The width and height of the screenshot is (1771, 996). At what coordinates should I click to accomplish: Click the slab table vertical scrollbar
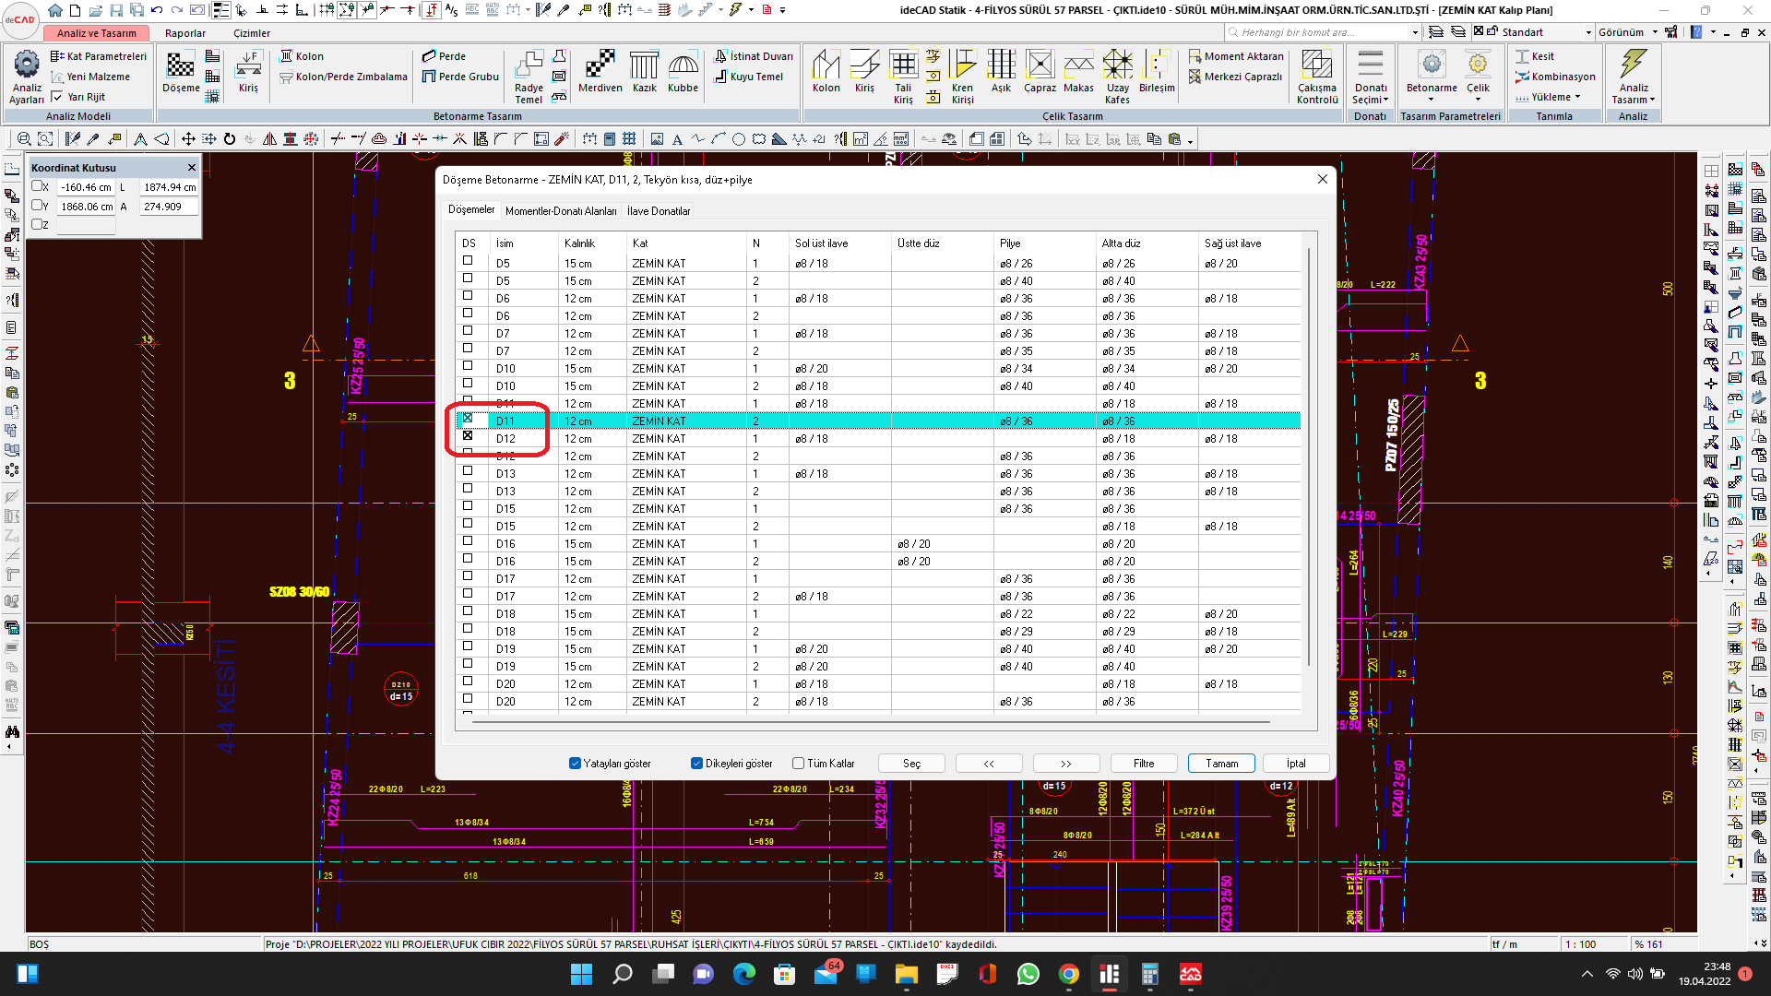coord(1309,456)
